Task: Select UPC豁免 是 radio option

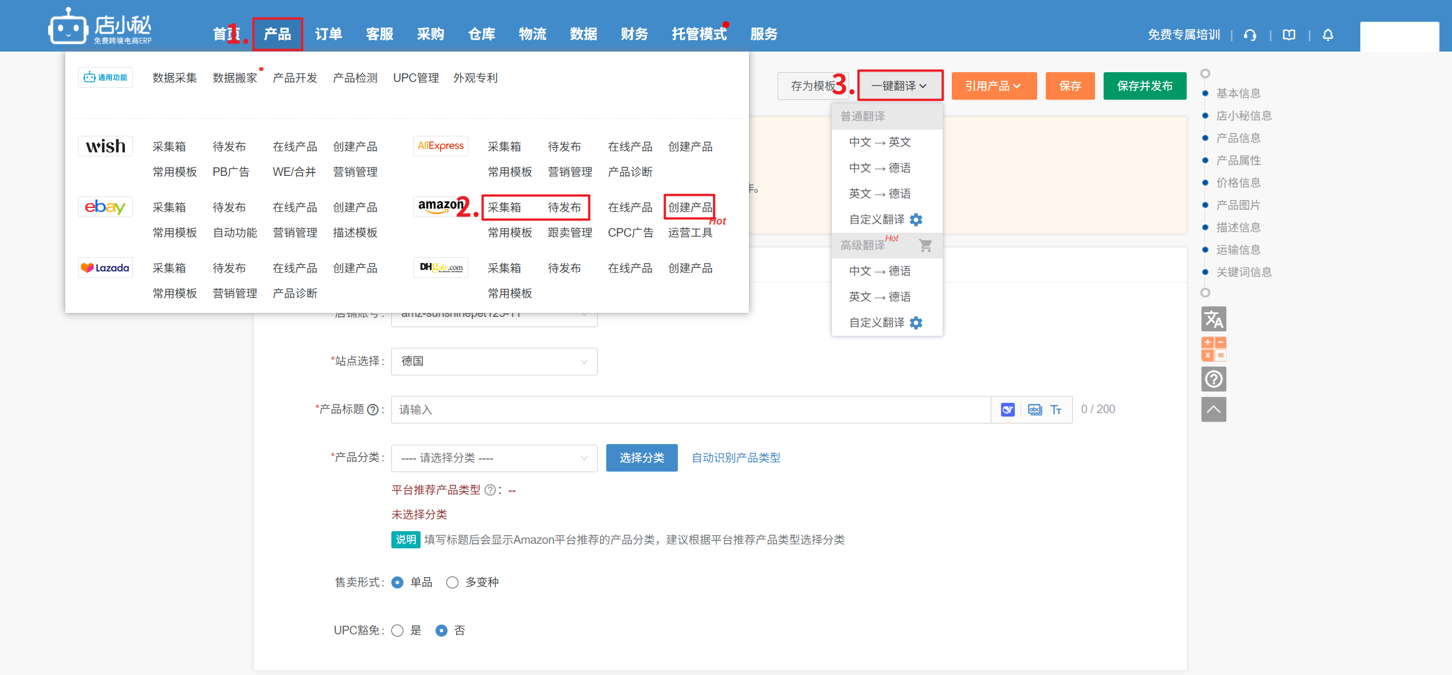Action: pos(397,631)
